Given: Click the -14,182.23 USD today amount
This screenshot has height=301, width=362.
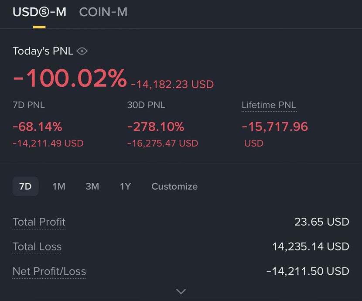Looking at the screenshot, I should [172, 84].
